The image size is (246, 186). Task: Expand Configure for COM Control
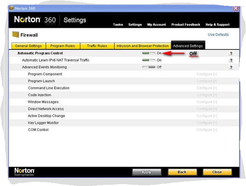click(x=207, y=130)
